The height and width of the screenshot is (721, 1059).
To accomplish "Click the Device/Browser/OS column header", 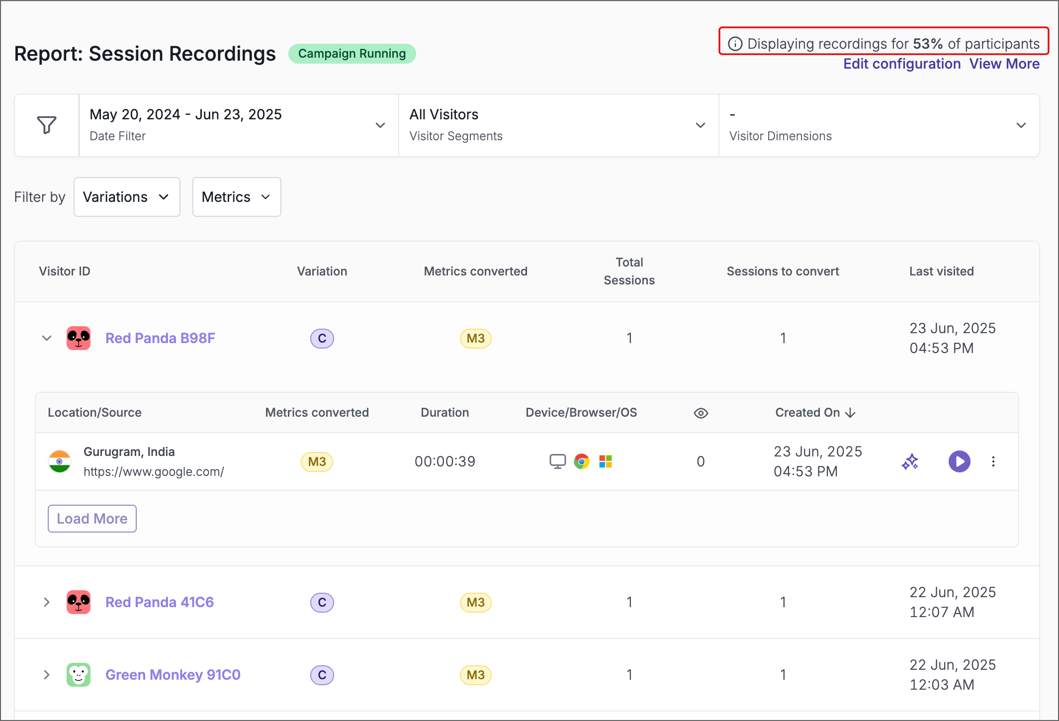I will pos(581,413).
